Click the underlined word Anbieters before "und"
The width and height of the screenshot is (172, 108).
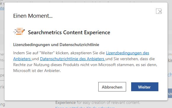22,59
